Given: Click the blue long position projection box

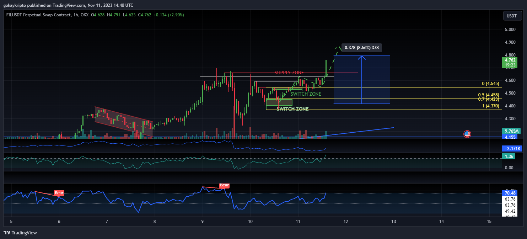Looking at the screenshot, I should tap(362, 80).
